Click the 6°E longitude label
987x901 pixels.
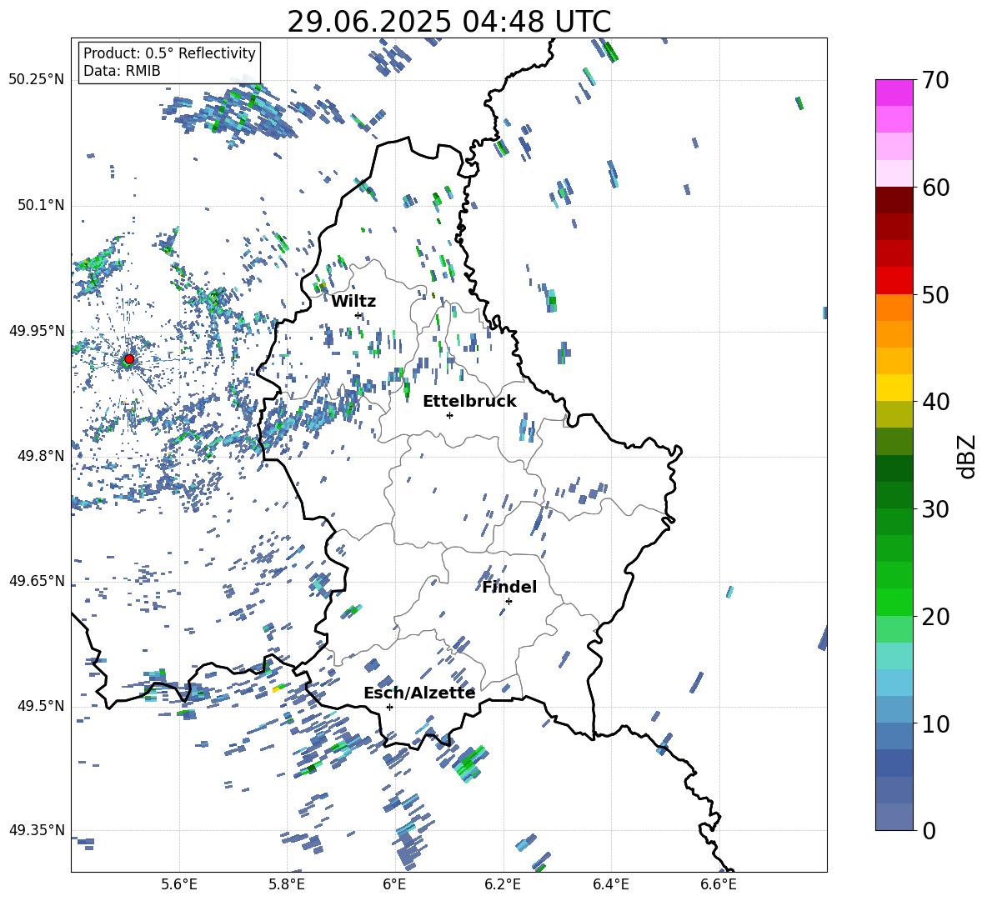tap(394, 884)
